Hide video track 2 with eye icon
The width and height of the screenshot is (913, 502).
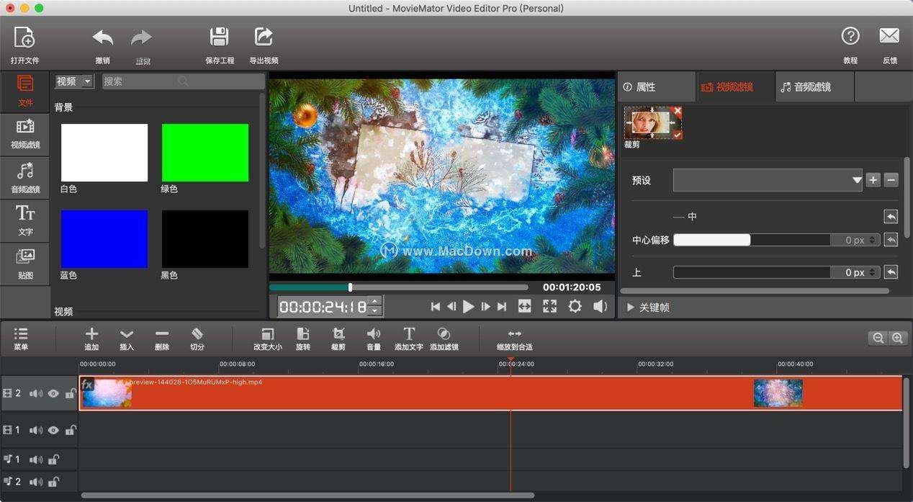[53, 394]
